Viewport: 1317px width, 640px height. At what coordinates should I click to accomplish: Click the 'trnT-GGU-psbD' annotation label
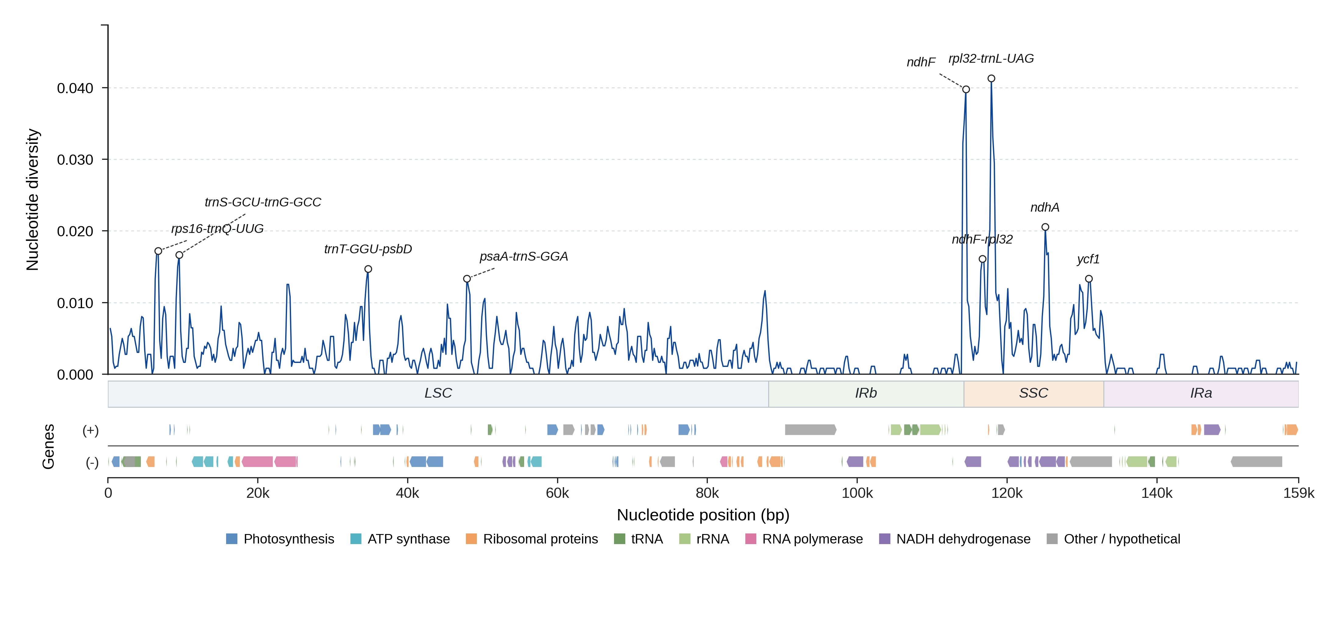pyautogui.click(x=368, y=249)
